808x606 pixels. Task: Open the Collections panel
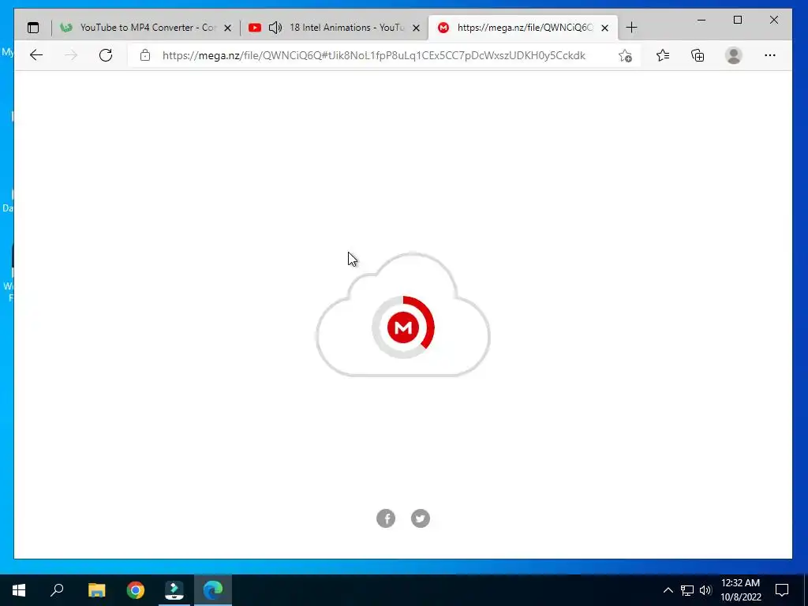click(x=698, y=55)
